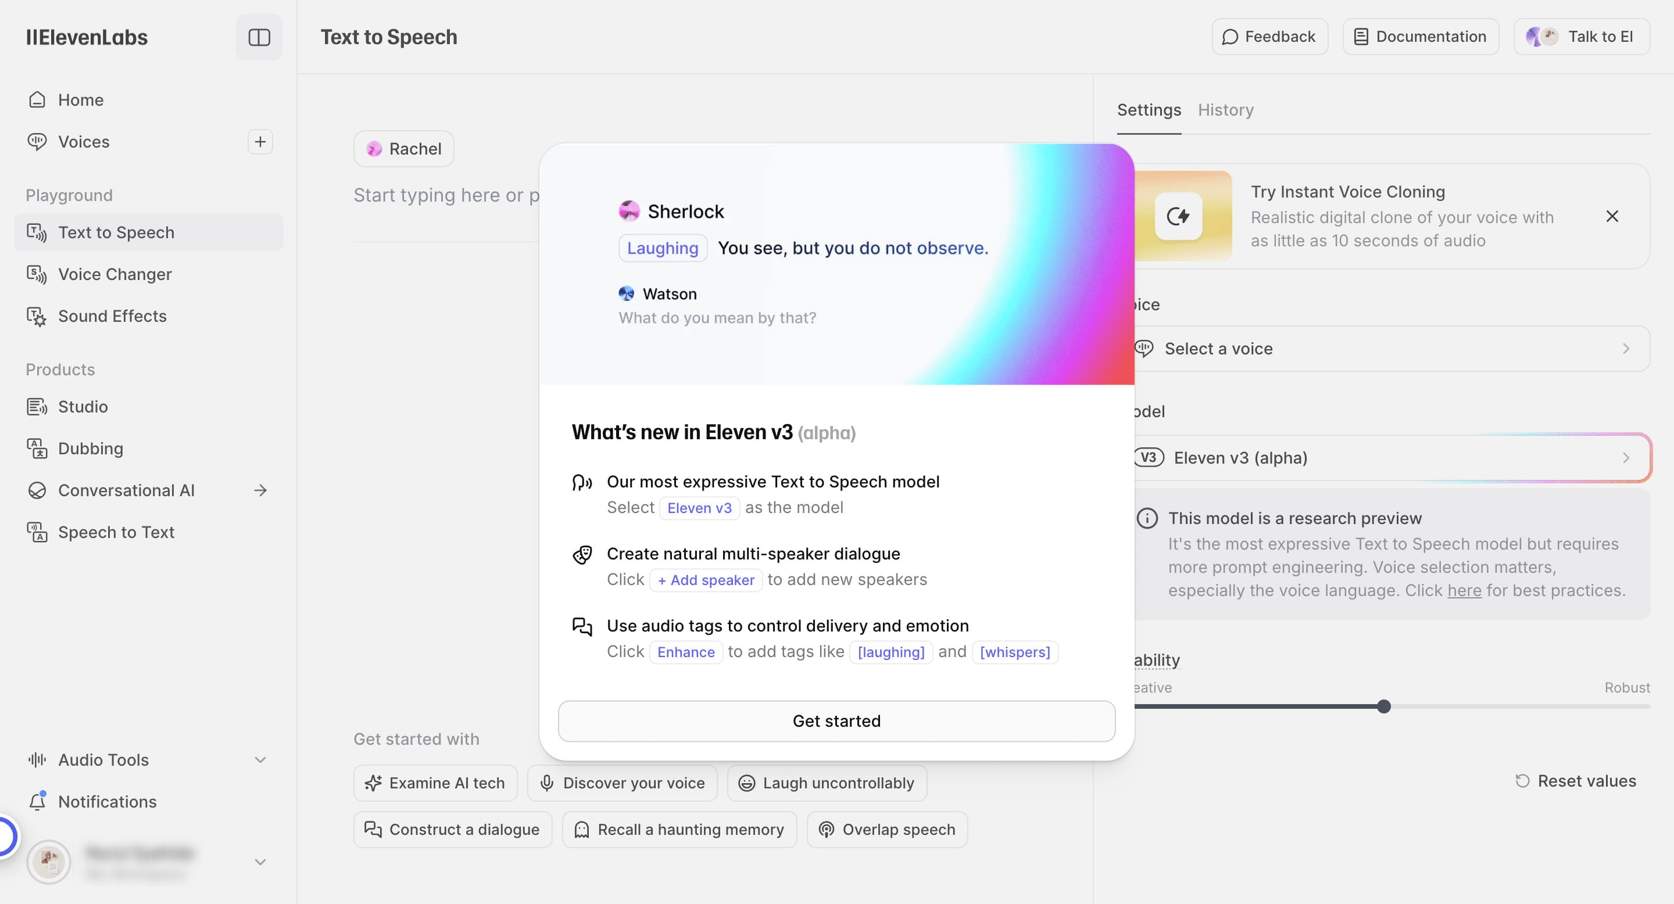Choose the Rachel voice chip
The width and height of the screenshot is (1674, 904).
pos(403,149)
